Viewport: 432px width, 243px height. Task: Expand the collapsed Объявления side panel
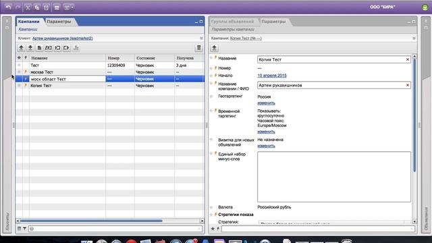click(x=426, y=126)
